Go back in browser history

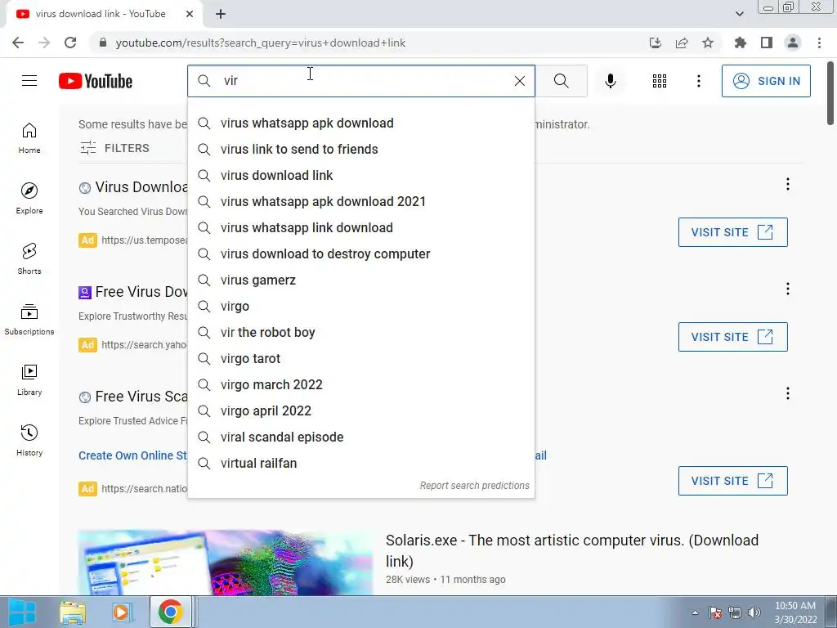(18, 43)
